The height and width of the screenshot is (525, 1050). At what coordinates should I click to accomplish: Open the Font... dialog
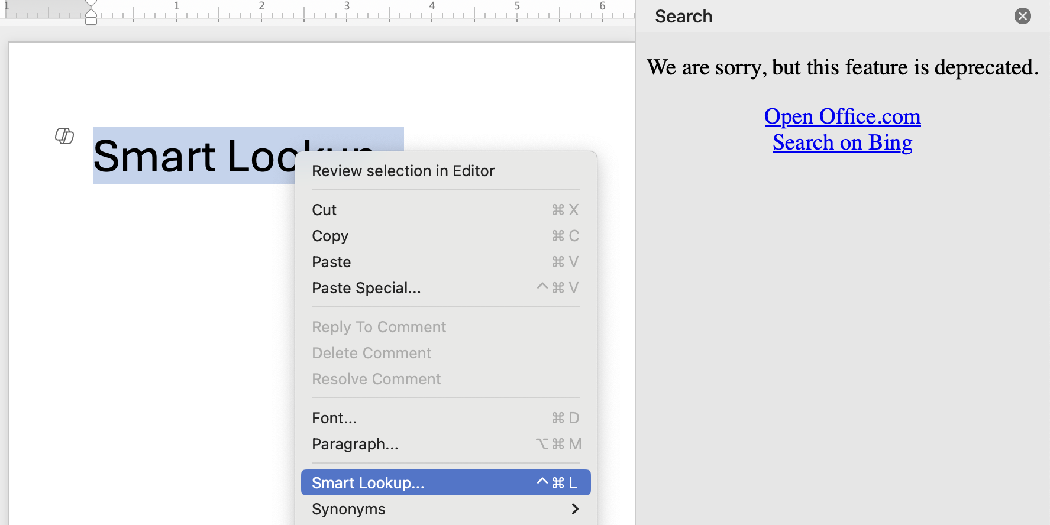coord(446,418)
